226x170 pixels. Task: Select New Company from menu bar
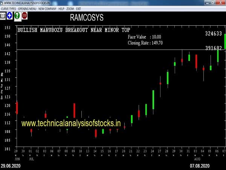pyautogui.click(x=47, y=8)
